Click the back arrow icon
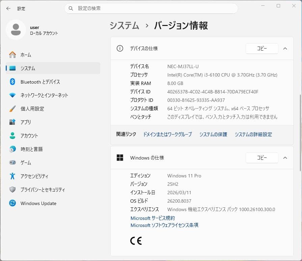The height and width of the screenshot is (261, 302). coord(8,8)
